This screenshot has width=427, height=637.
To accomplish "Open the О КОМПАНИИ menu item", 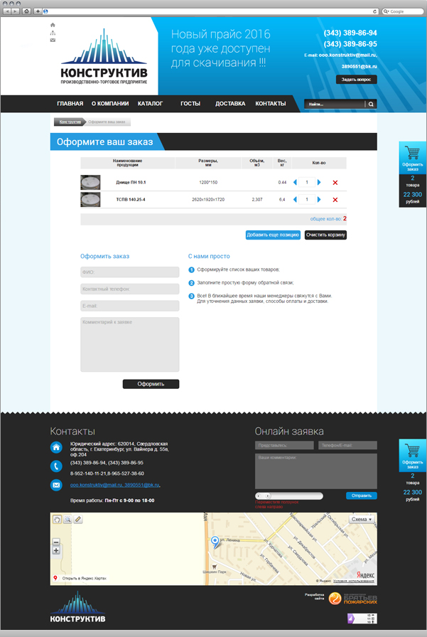I will point(110,104).
